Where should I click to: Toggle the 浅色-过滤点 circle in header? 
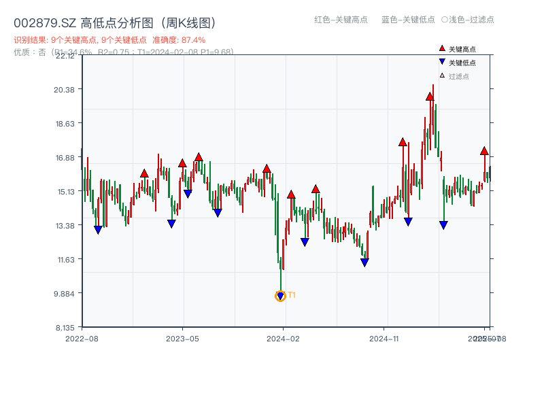(444, 20)
